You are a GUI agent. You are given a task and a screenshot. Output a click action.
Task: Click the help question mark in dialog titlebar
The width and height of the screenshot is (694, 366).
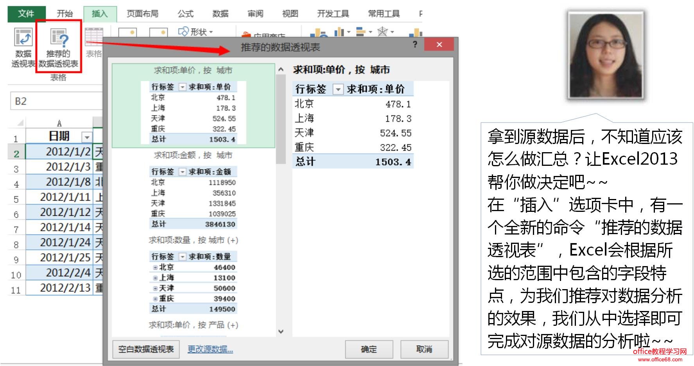coord(414,45)
